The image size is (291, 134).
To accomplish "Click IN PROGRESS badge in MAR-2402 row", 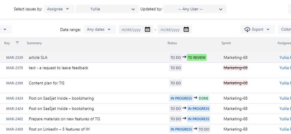I will pyautogui.click(x=198, y=119).
